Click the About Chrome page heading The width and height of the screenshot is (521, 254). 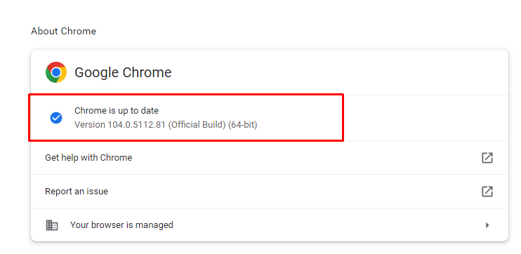coord(63,31)
